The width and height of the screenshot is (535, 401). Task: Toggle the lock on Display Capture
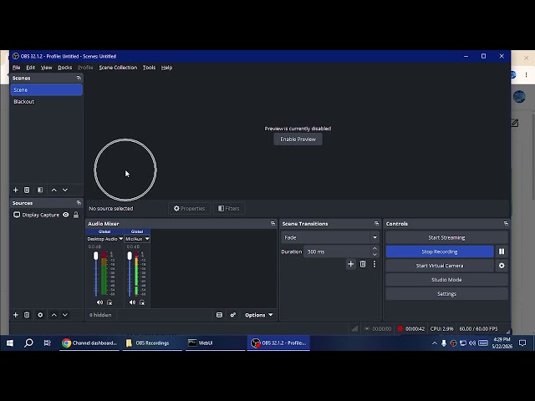pos(76,215)
